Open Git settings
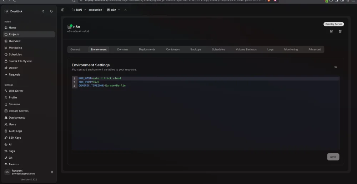 pyautogui.click(x=29, y=158)
